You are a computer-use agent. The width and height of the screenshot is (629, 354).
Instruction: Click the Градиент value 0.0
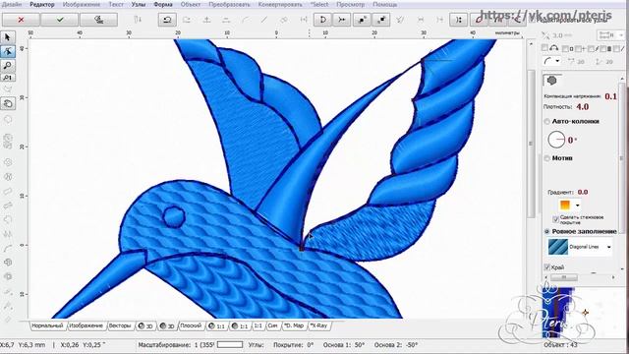click(583, 192)
